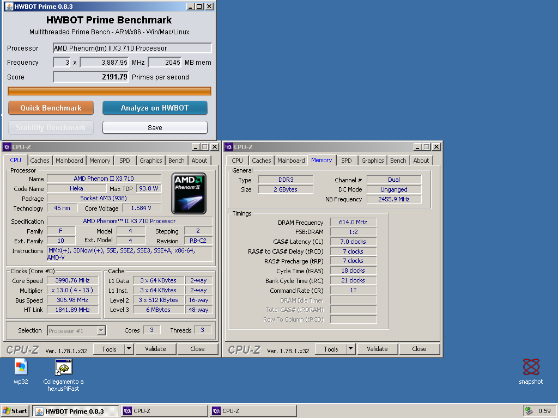558x418 pixels.
Task: Click the orange benchmark progress bar
Action: tap(110, 91)
